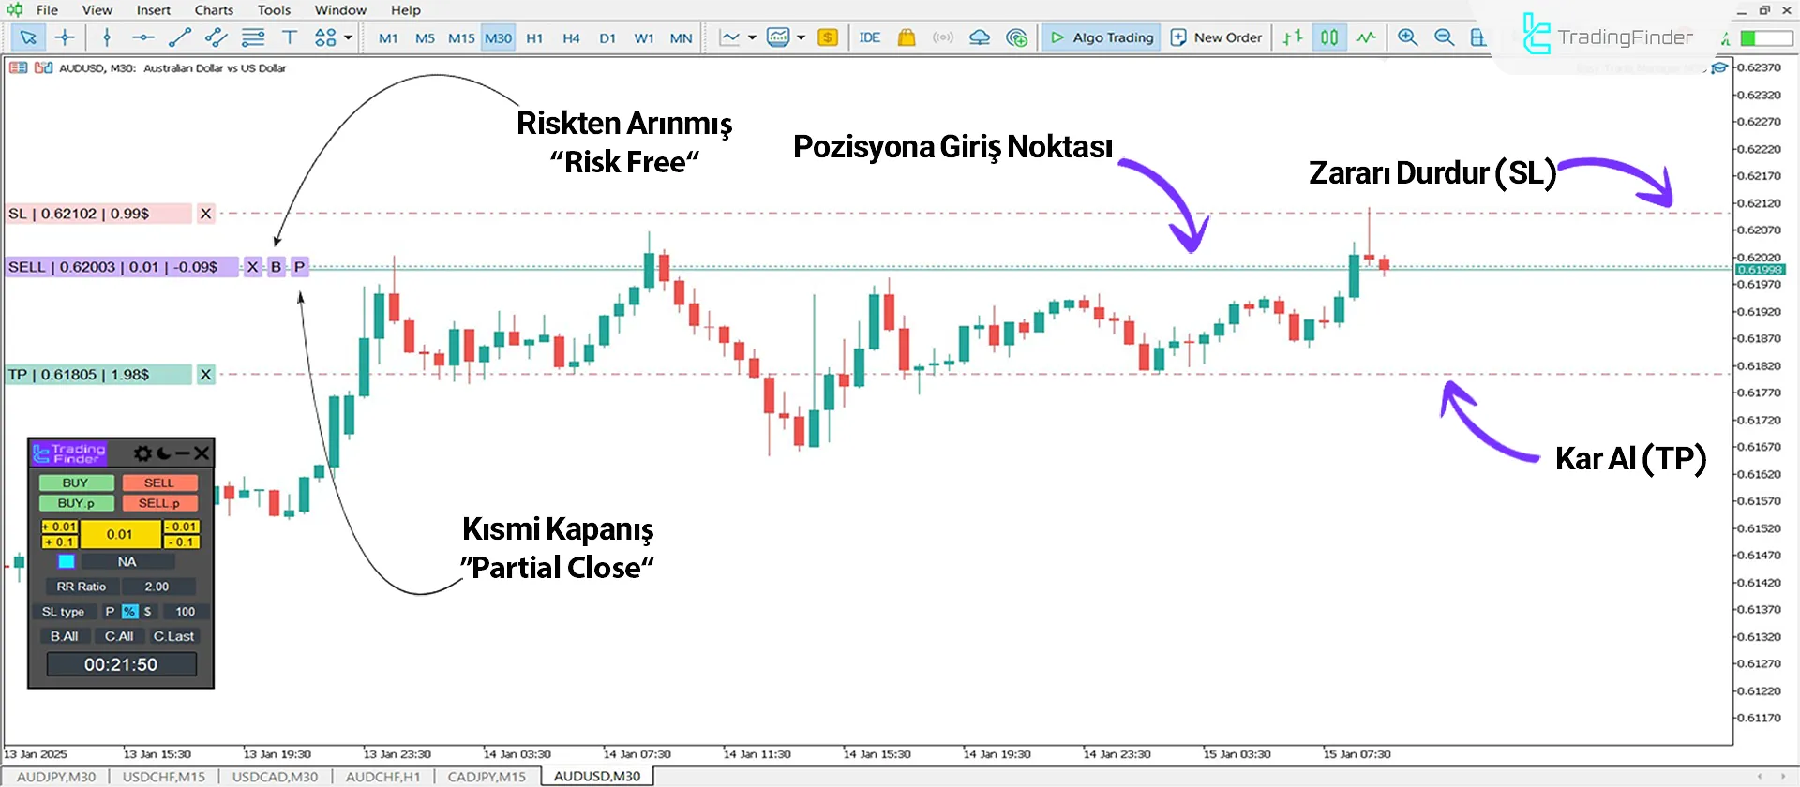Expand the indicators dropdown arrow
Screen dimensions: 1800x787
pos(801,37)
